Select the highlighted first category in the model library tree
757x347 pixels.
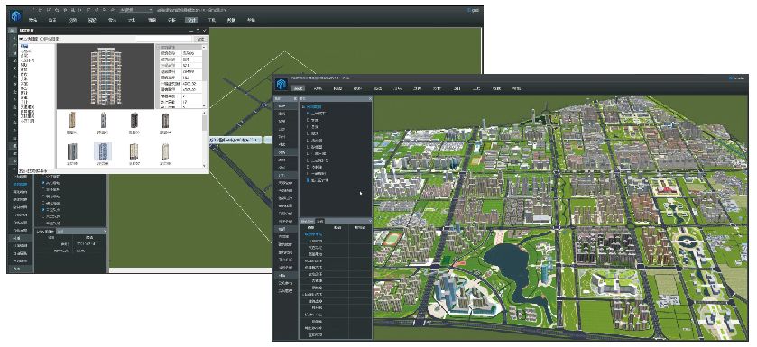(x=24, y=46)
